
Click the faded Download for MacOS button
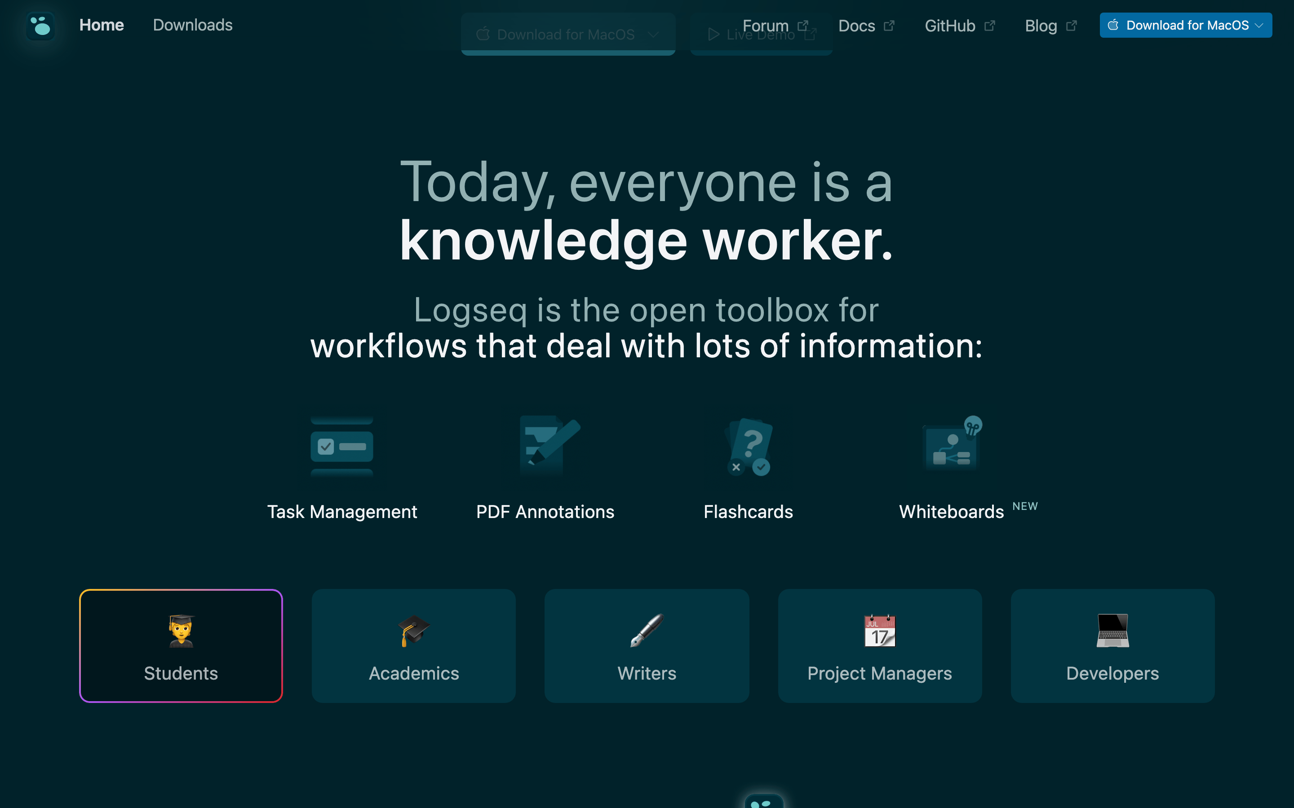tap(568, 34)
